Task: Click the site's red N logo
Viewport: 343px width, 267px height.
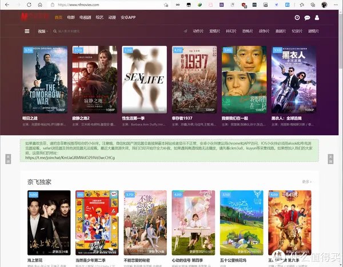Action: (x=24, y=17)
